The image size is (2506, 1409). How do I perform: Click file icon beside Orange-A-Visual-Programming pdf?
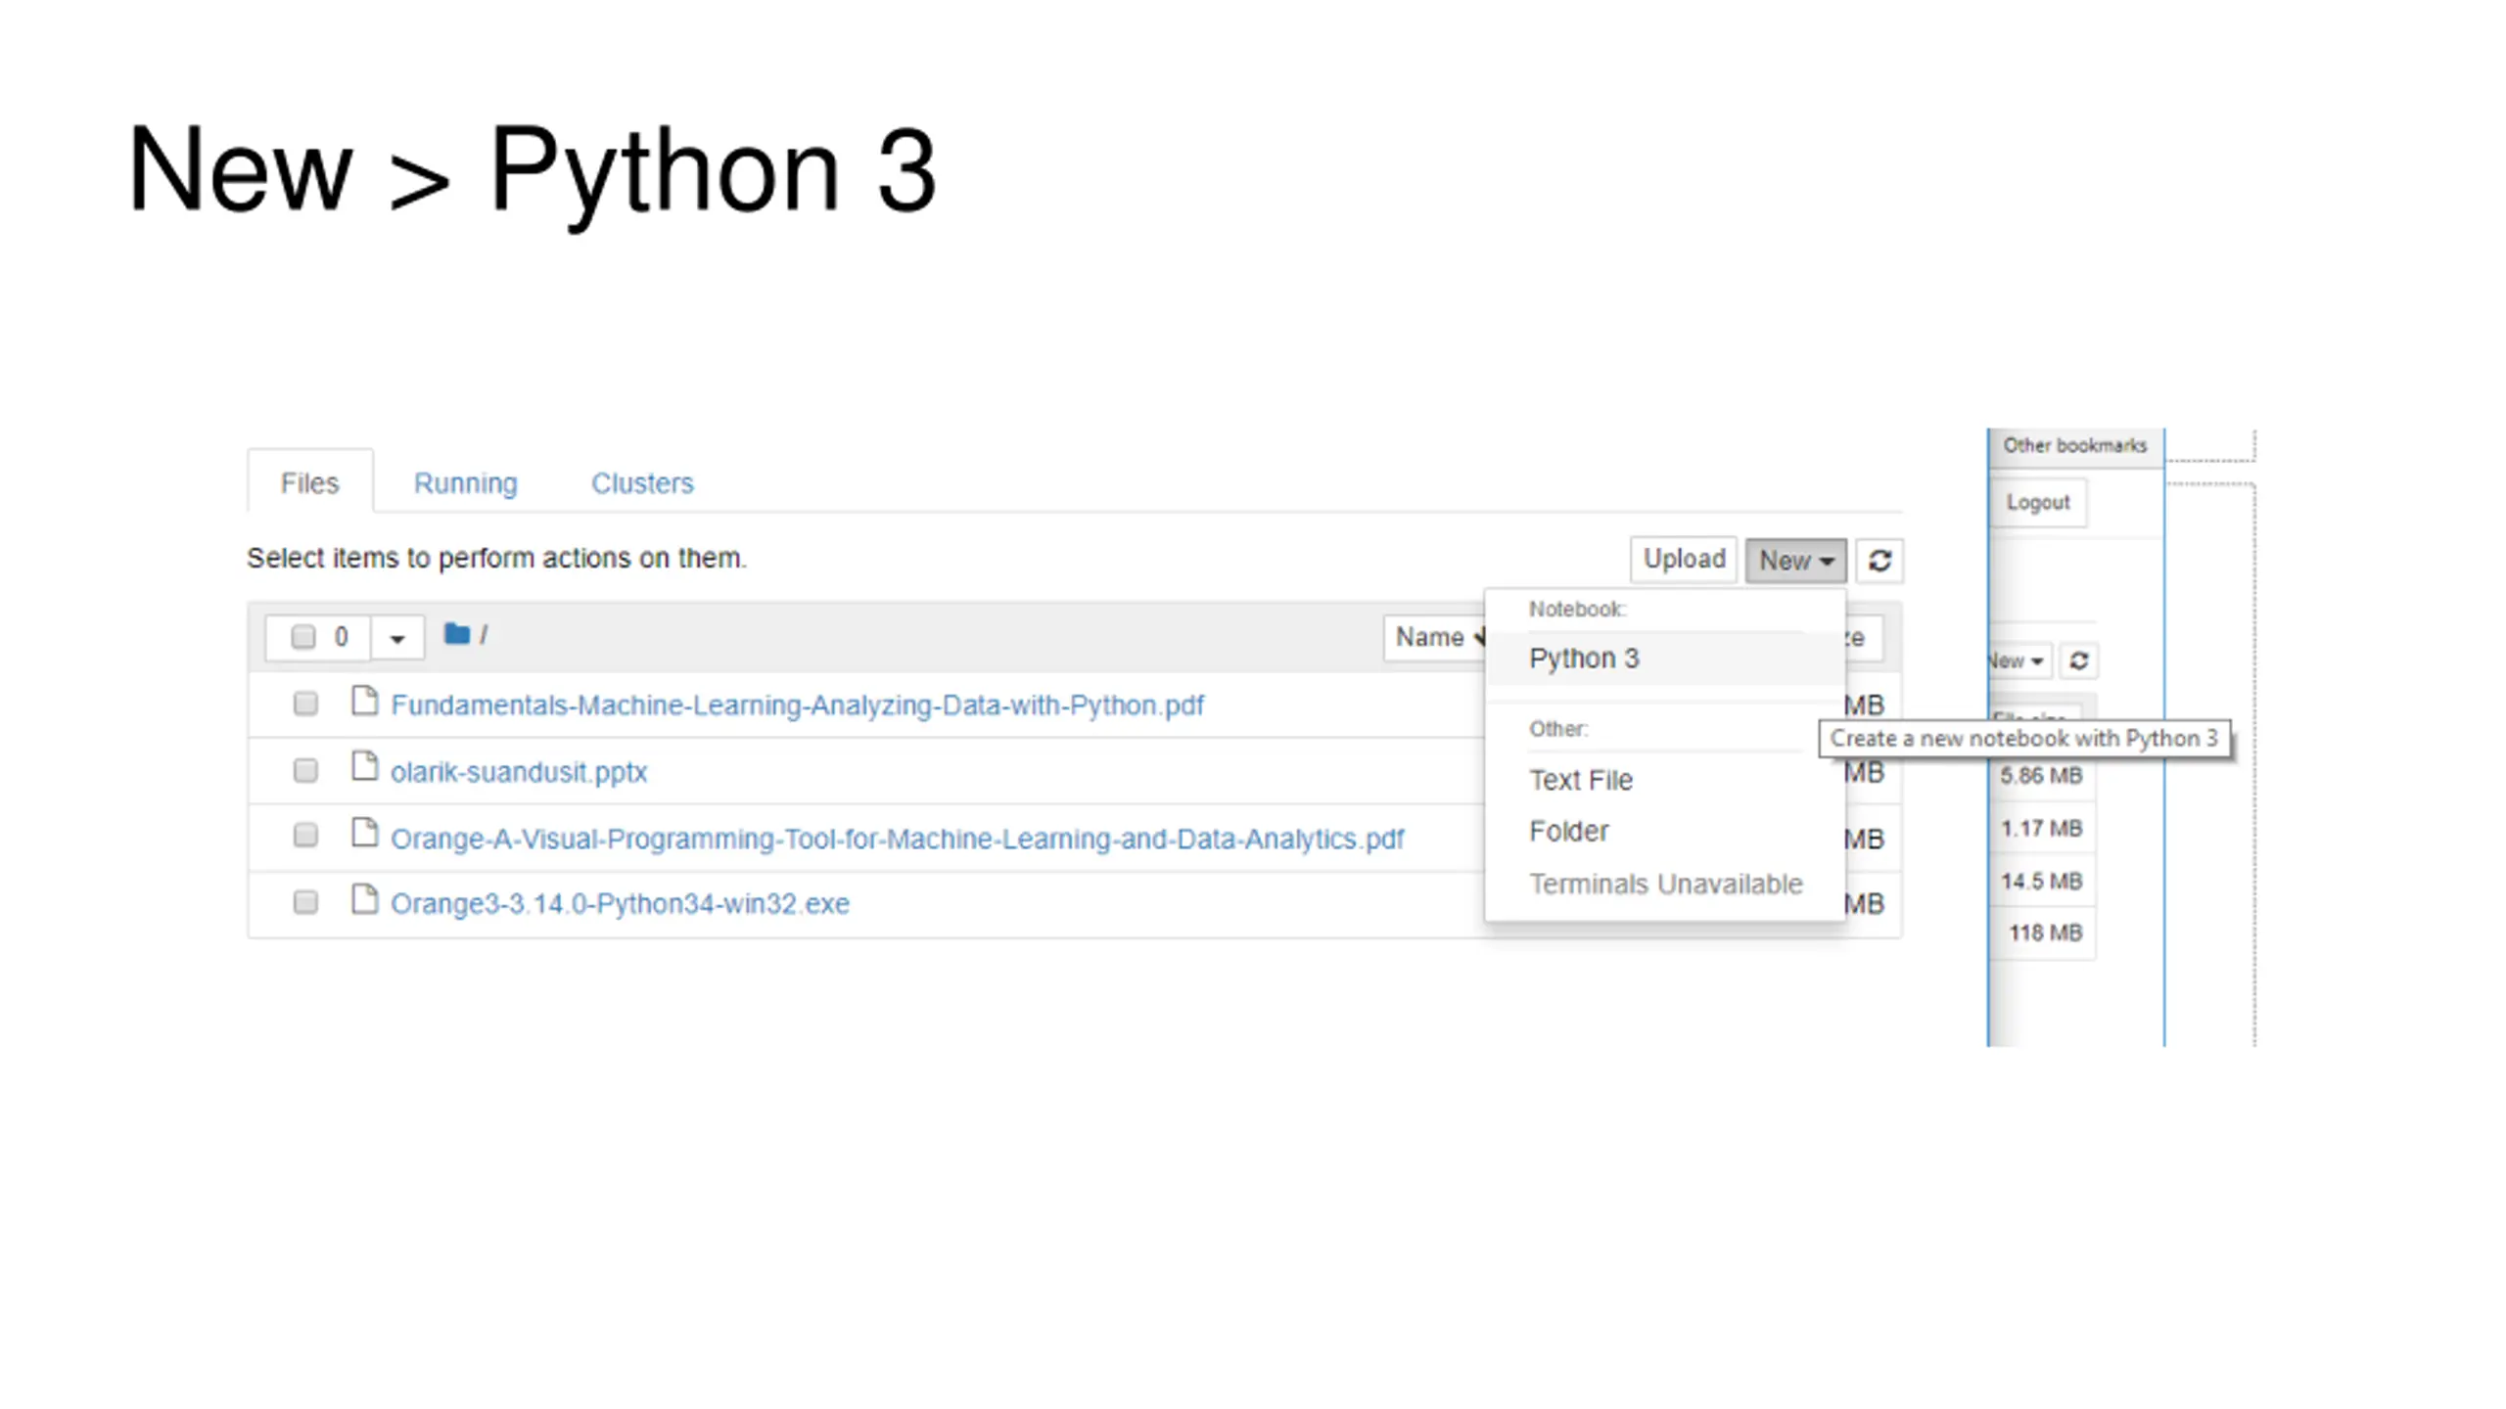(364, 834)
